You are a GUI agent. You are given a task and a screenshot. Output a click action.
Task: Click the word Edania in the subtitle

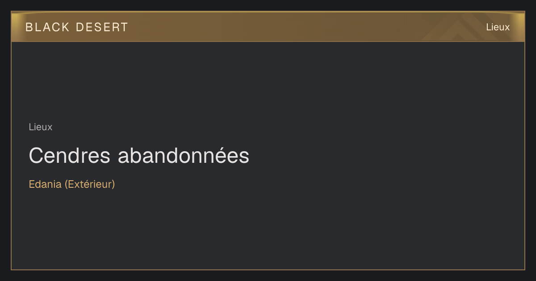point(45,184)
